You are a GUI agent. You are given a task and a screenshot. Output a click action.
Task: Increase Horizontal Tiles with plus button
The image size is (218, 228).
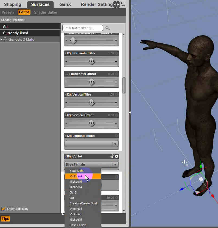pyautogui.click(x=116, y=61)
